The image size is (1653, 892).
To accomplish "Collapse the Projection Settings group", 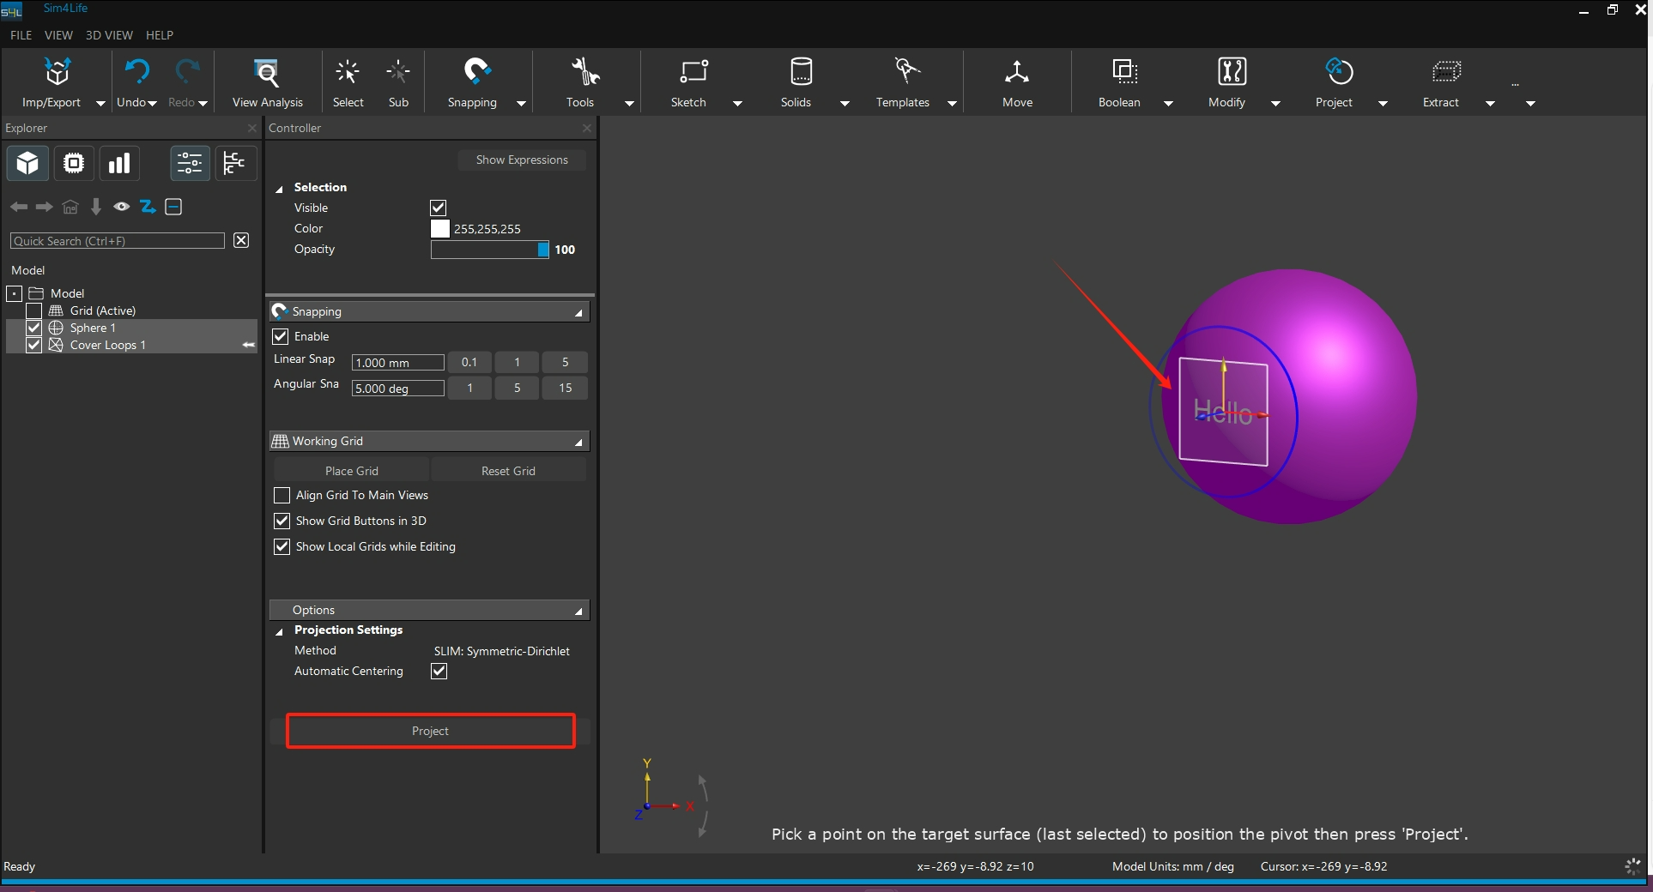I will pos(279,631).
